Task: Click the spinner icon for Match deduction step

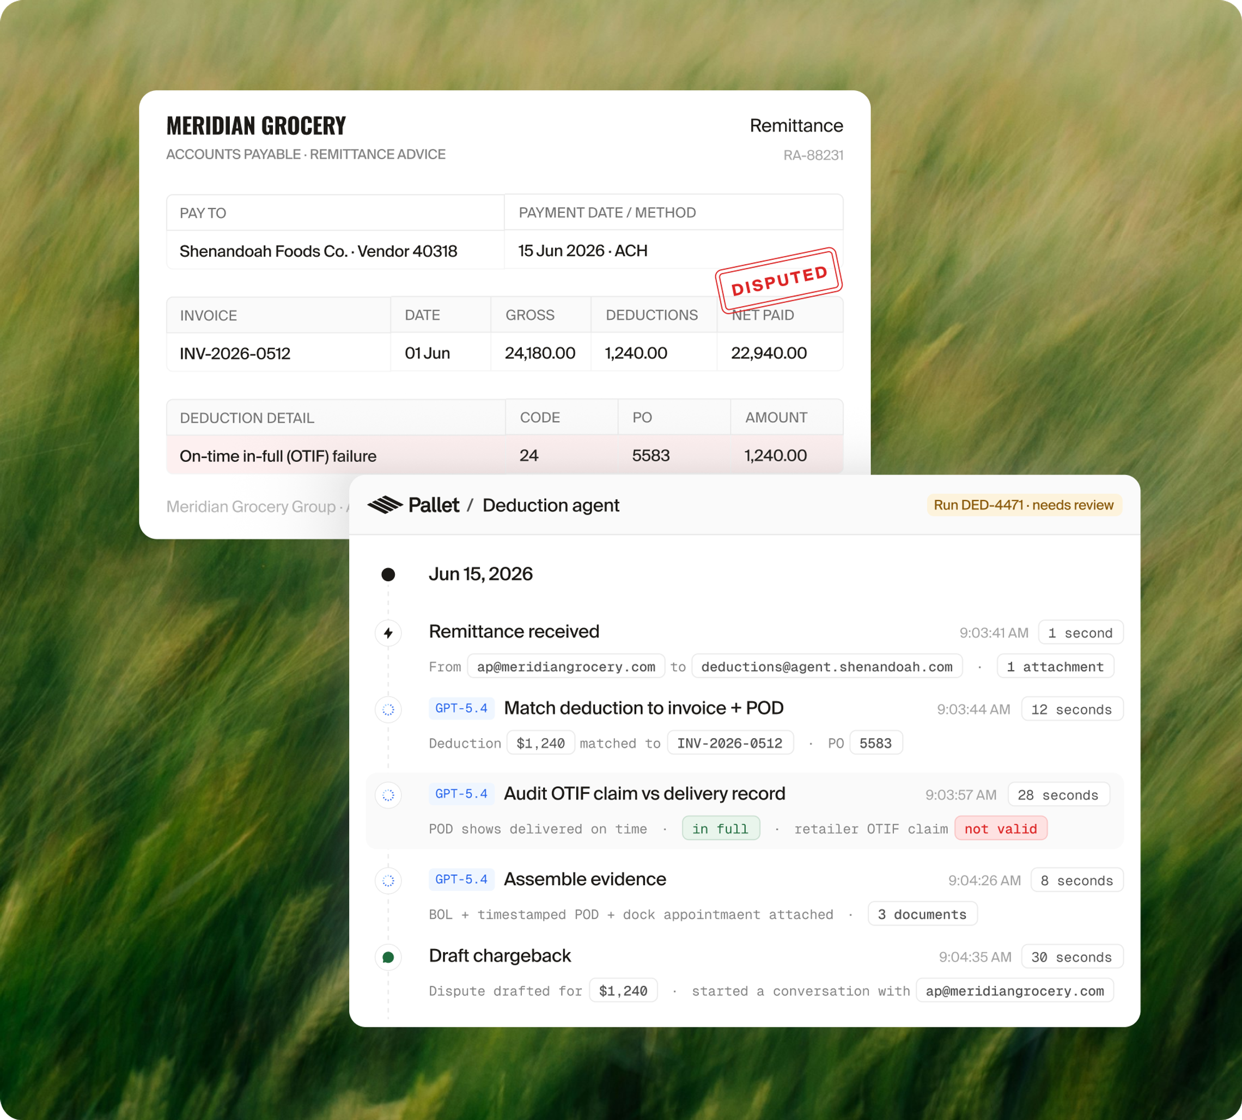Action: [388, 710]
